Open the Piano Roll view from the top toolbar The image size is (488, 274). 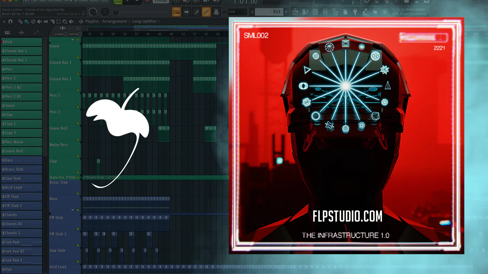[x=305, y=12]
